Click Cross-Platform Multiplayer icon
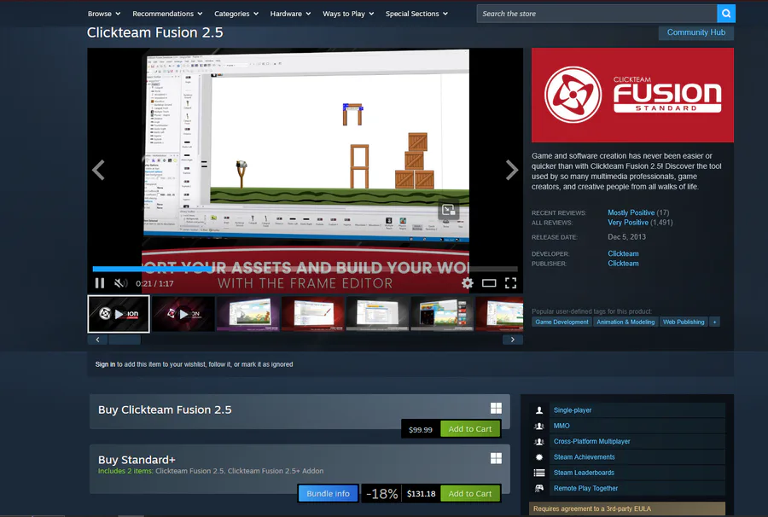Screen dimensions: 768x517 [539, 442]
